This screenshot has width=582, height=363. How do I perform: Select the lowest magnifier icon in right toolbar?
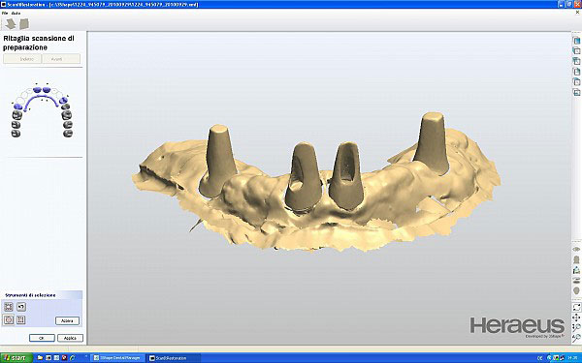click(x=576, y=338)
